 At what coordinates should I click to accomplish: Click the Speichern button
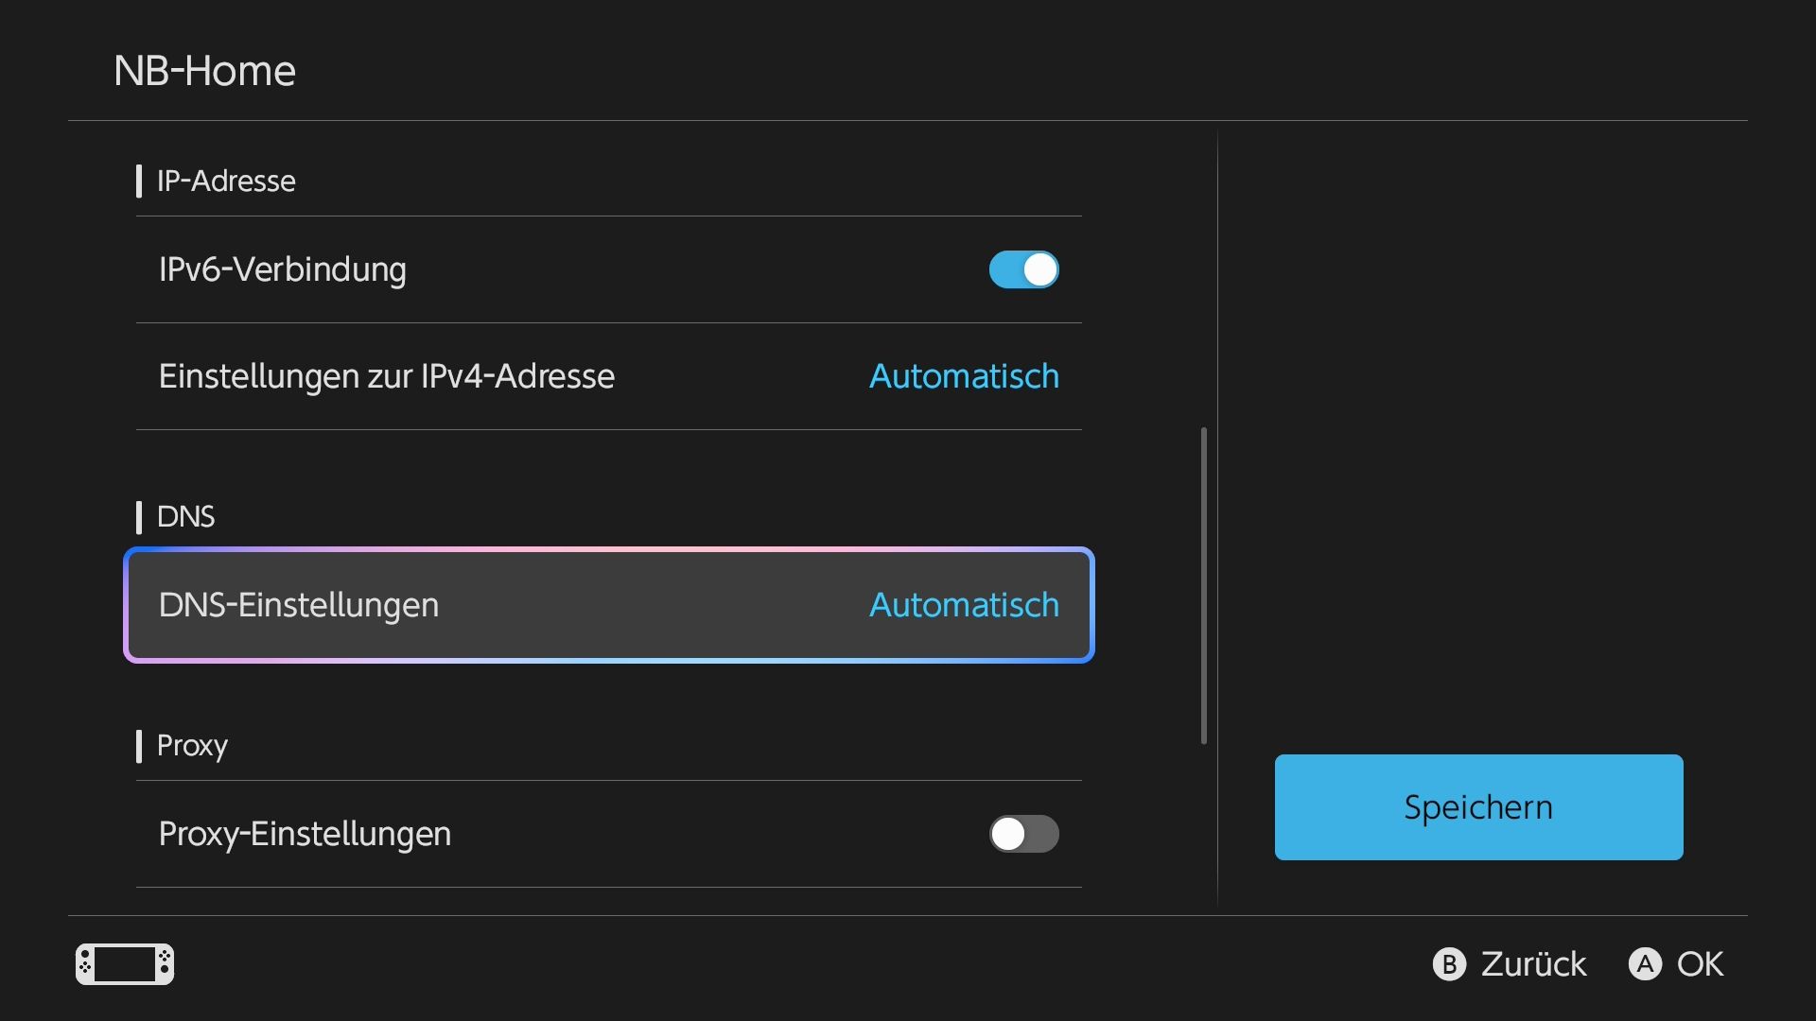(1478, 807)
